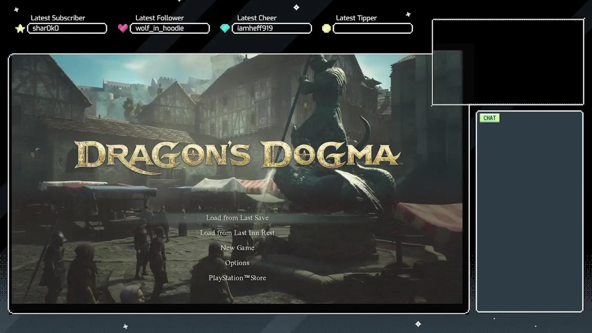This screenshot has height=333, width=592.
Task: Click the Latest Follower heading
Action: 160,18
